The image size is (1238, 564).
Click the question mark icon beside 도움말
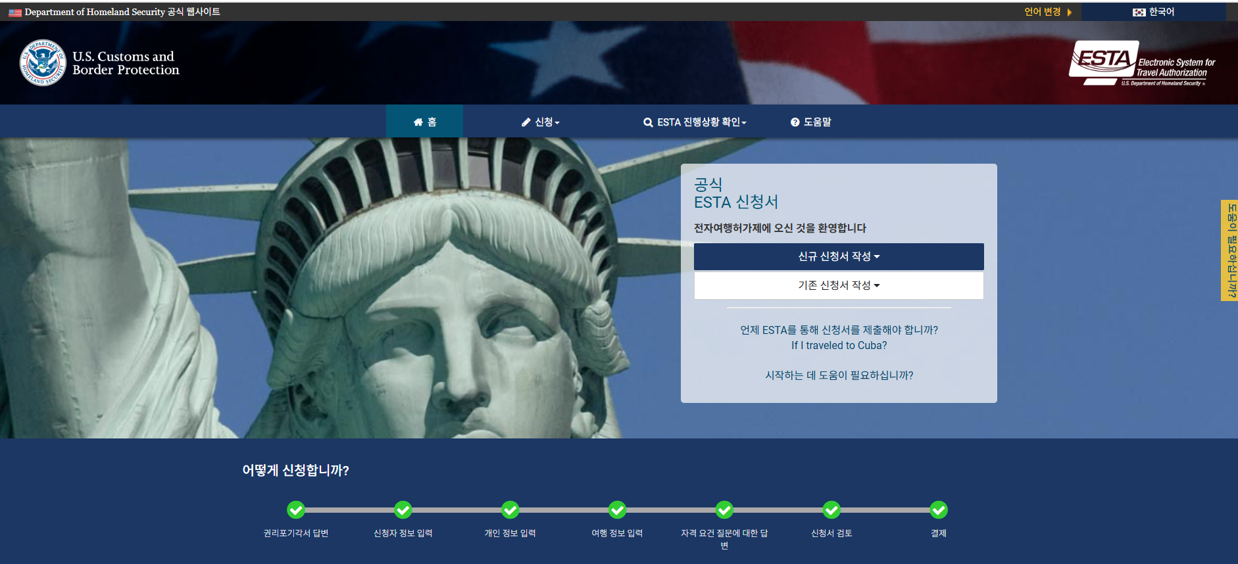pos(795,122)
